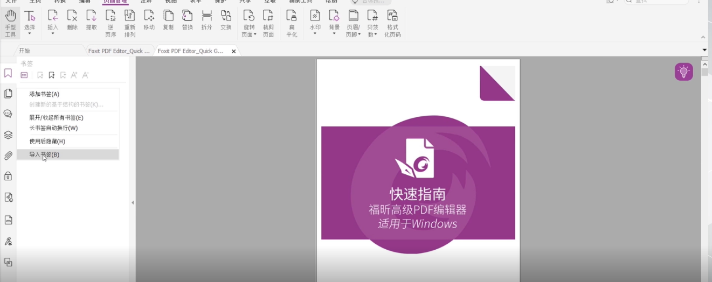Switch to the 'Foxit PDF Editor_Quick ...' middle document tab
Screen dimensions: 712x282
click(119, 51)
